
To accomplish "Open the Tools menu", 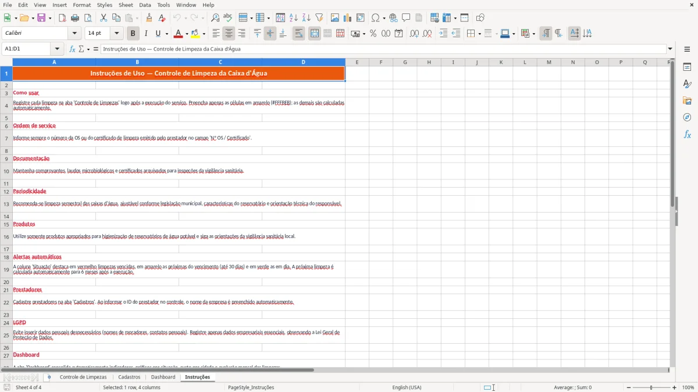I will [x=163, y=5].
